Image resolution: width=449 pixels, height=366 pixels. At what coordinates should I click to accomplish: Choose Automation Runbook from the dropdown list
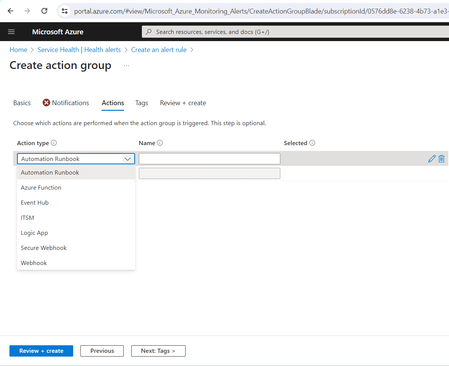click(x=76, y=173)
